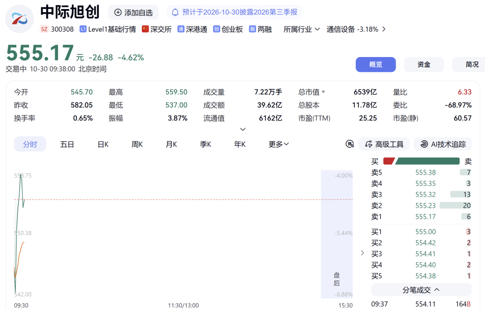Click the Level1 基础行情 badge icon
This screenshot has width=485, height=309.
click(83, 29)
